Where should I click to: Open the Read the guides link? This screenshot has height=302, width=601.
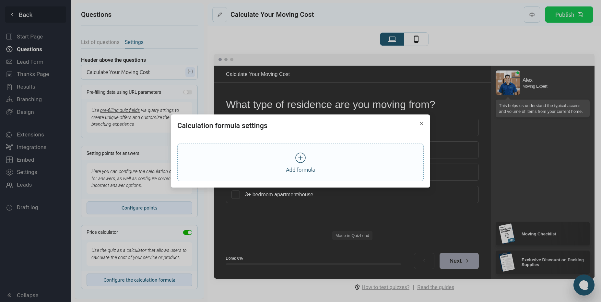tap(435, 287)
